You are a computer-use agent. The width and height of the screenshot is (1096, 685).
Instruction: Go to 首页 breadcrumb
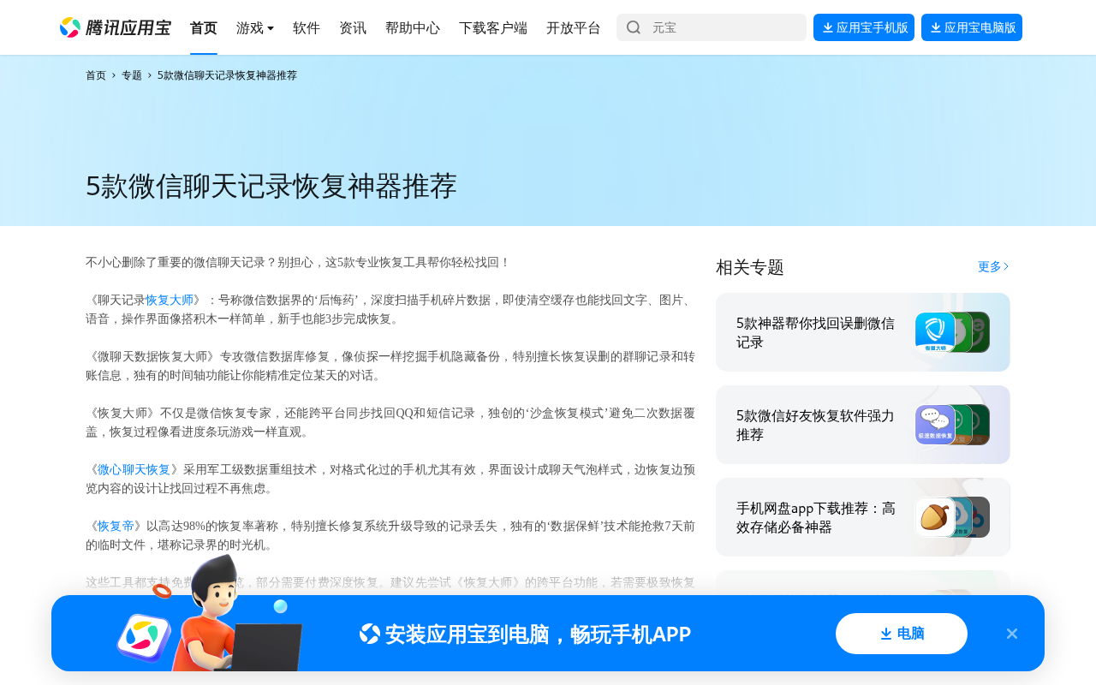[x=96, y=75]
